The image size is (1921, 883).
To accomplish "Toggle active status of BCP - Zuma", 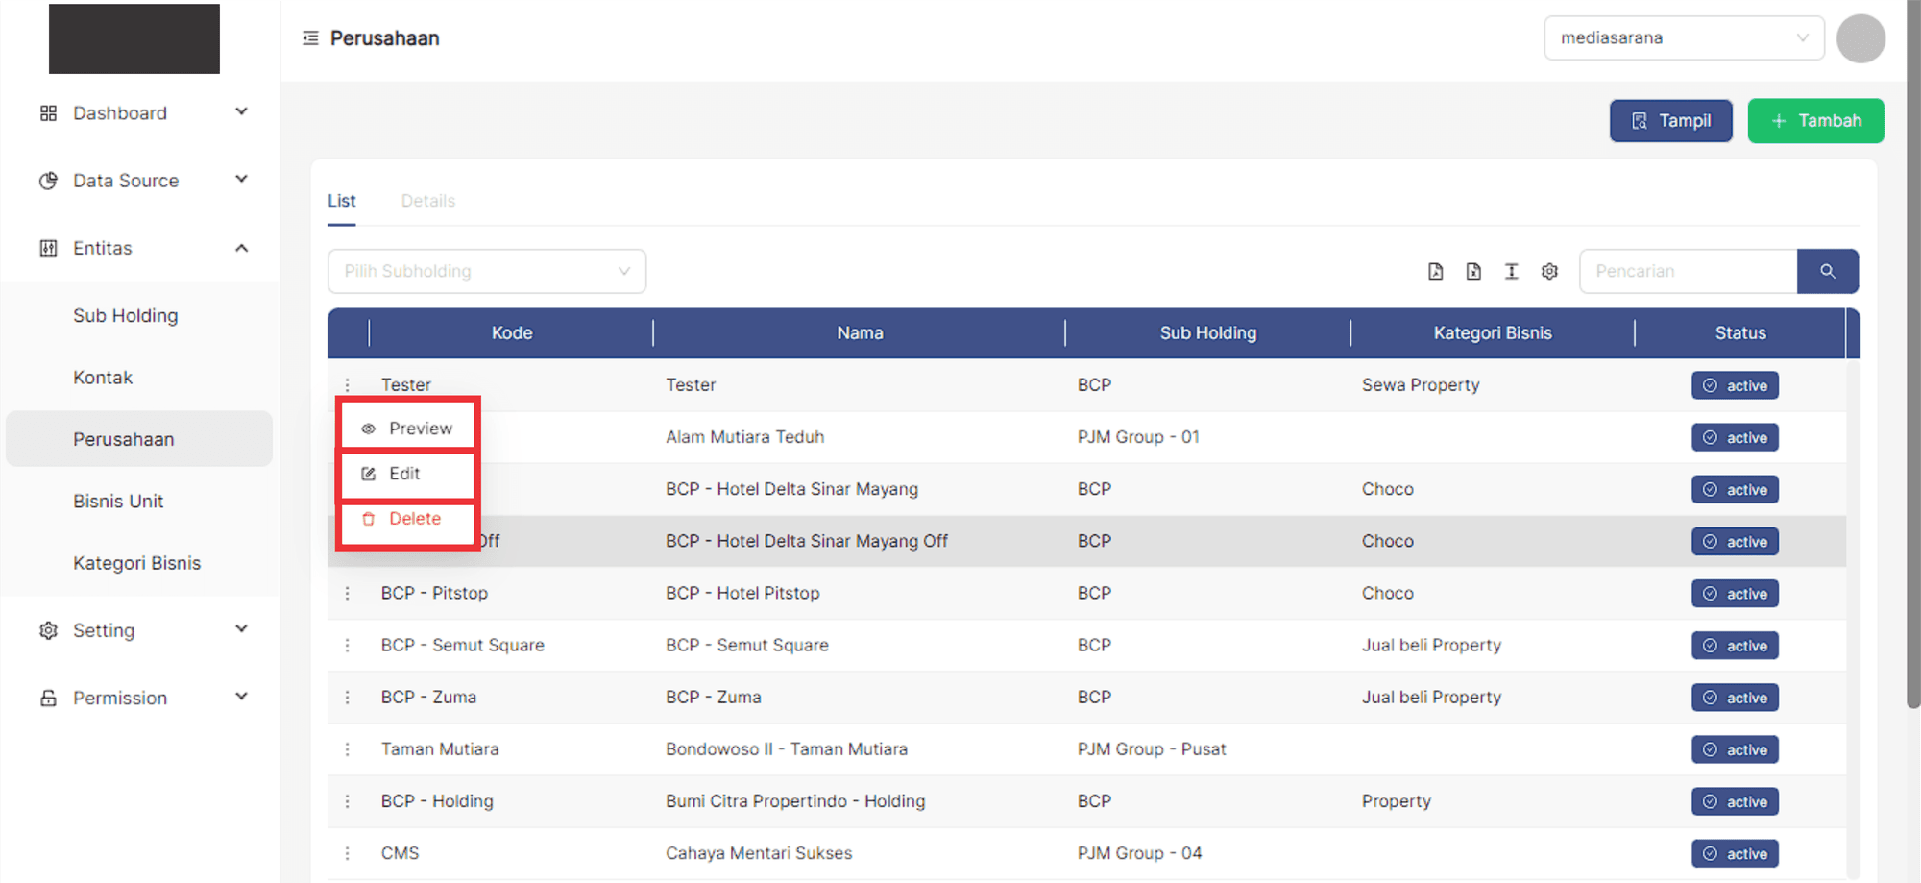I will click(1735, 698).
